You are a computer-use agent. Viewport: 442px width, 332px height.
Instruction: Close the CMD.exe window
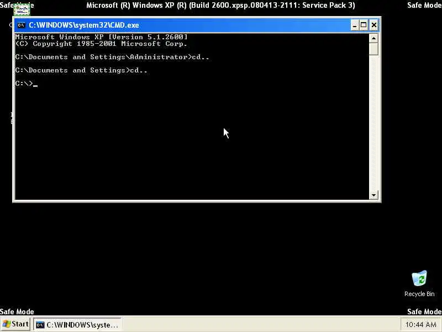[x=374, y=25]
